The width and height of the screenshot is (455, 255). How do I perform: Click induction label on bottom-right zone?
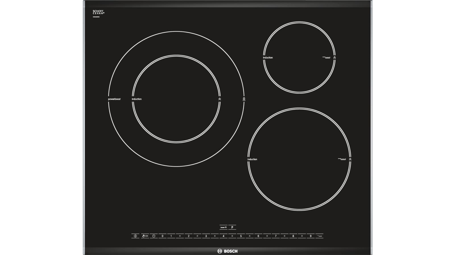pyautogui.click(x=252, y=160)
